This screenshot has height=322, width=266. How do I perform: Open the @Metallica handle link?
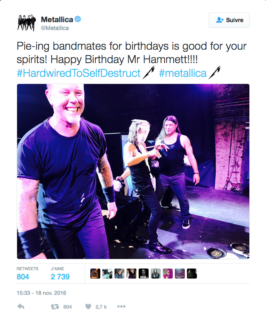(x=55, y=28)
